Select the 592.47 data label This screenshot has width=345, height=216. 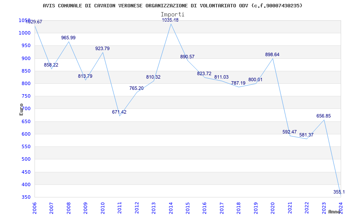289,132
